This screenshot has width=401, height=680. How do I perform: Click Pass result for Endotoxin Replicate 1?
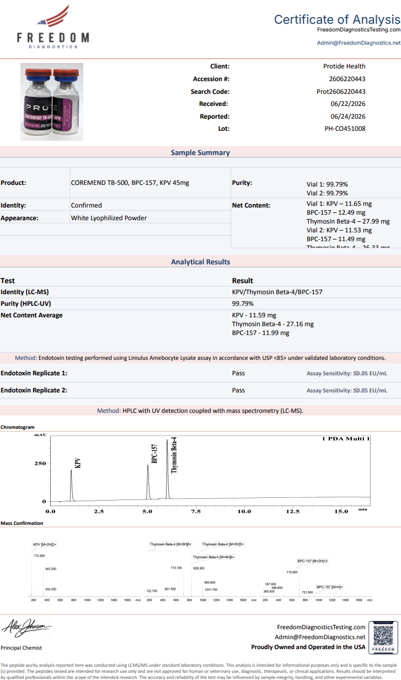tap(238, 373)
